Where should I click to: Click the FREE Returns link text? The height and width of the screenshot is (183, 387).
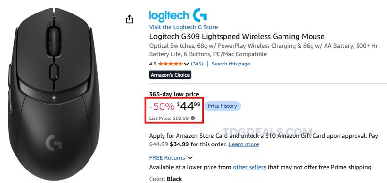tap(167, 157)
